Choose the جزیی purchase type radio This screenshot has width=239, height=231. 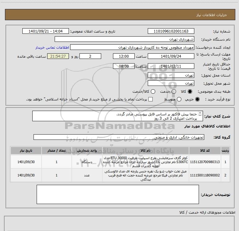(197, 99)
